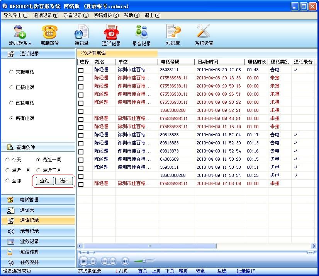Tick the checkbox in the first call record row
Image resolution: width=319 pixels, height=276 pixels.
pyautogui.click(x=81, y=70)
